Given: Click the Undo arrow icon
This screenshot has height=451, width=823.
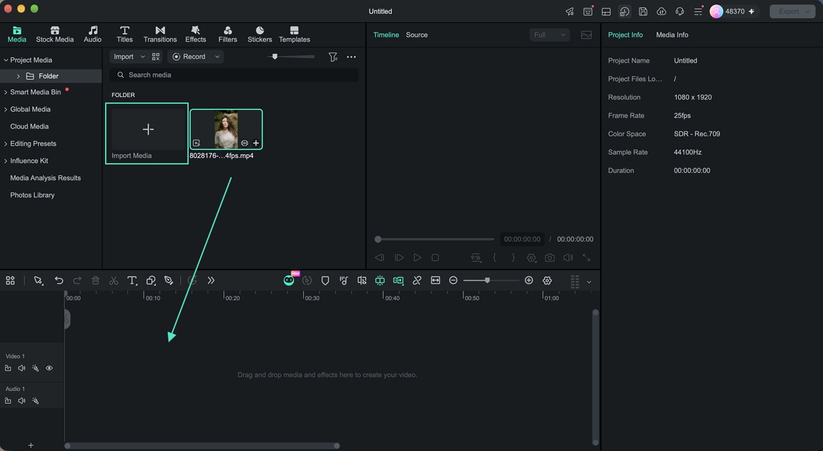Looking at the screenshot, I should pyautogui.click(x=59, y=280).
